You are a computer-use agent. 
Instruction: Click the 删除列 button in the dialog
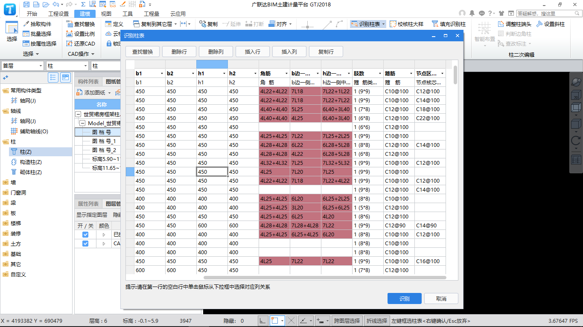[x=216, y=52]
